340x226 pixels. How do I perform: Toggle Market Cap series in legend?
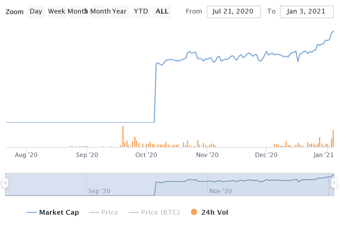point(59,212)
